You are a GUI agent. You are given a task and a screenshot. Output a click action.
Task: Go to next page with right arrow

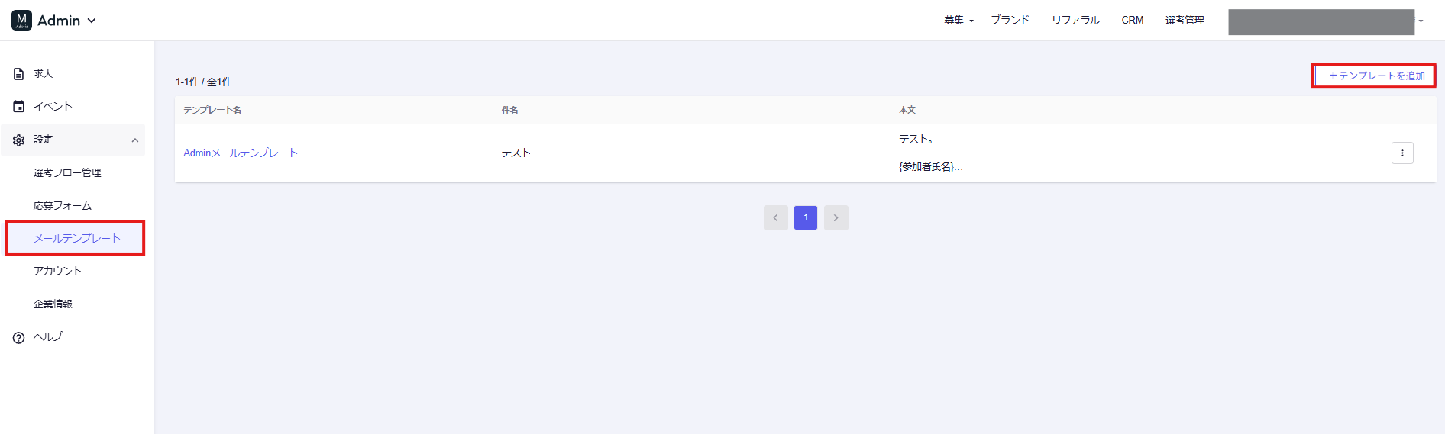(836, 218)
